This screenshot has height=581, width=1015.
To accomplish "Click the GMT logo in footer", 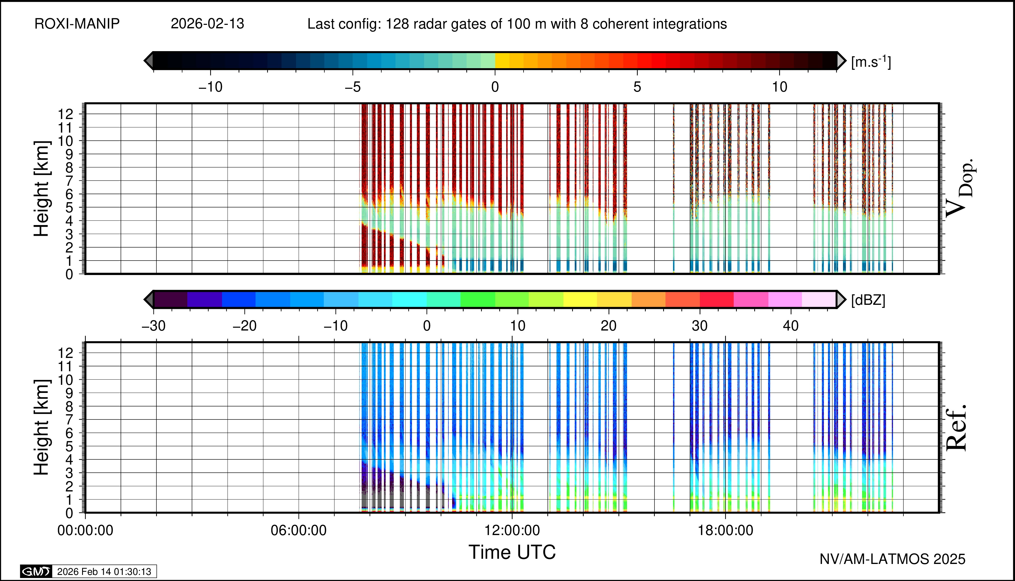I will (36, 571).
